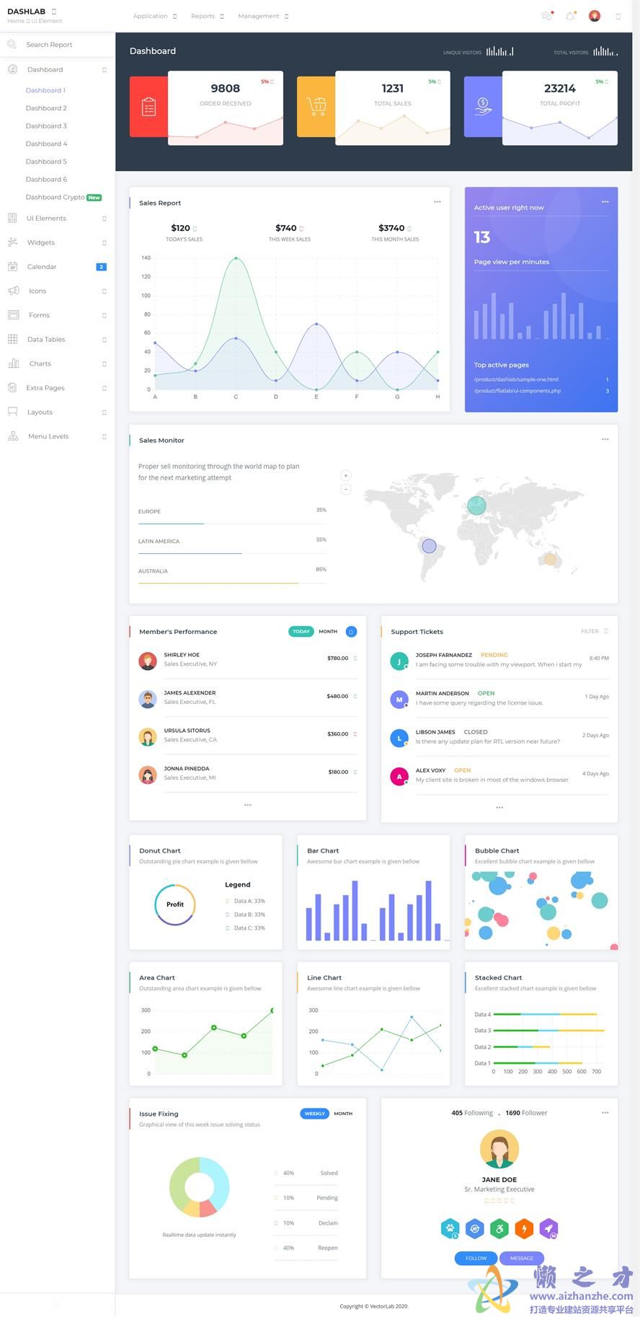Click the user avatar in top bar
This screenshot has height=1317, width=640.
(x=595, y=16)
